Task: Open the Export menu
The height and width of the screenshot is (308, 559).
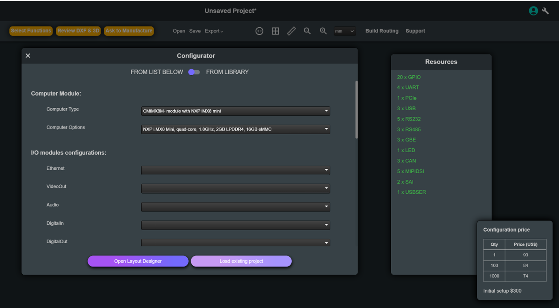Action: point(214,31)
